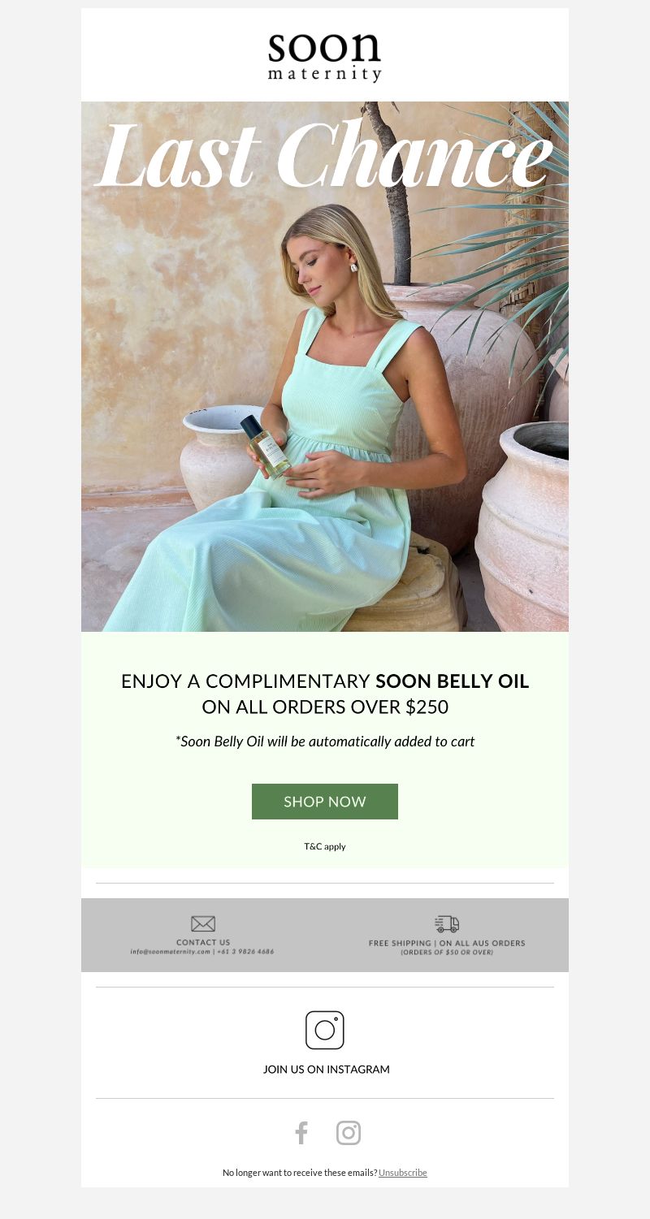Viewport: 650px width, 1219px height.
Task: Click the belly oil bottle in the photo
Action: (265, 445)
